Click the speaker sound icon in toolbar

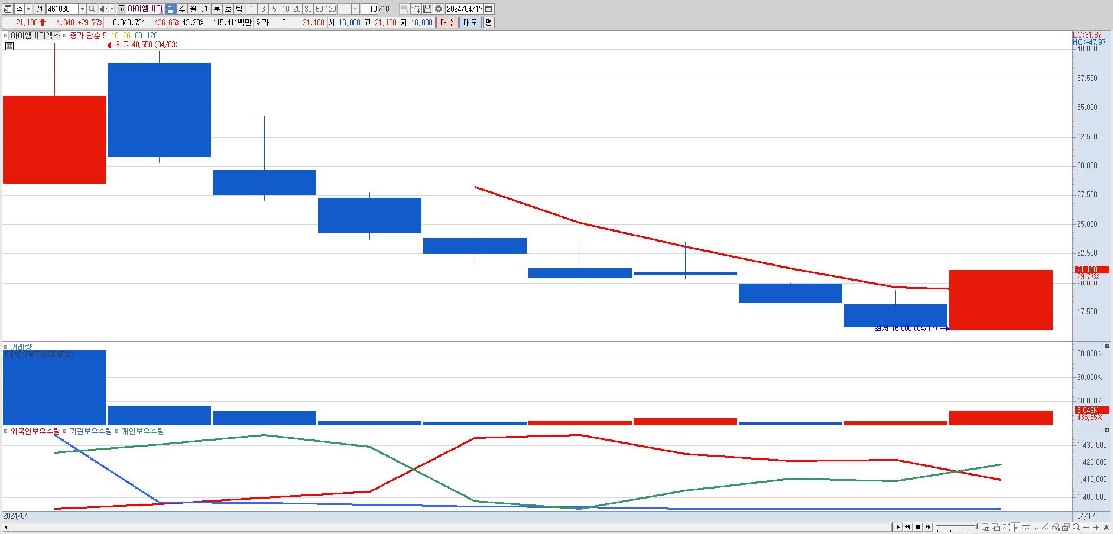[103, 9]
